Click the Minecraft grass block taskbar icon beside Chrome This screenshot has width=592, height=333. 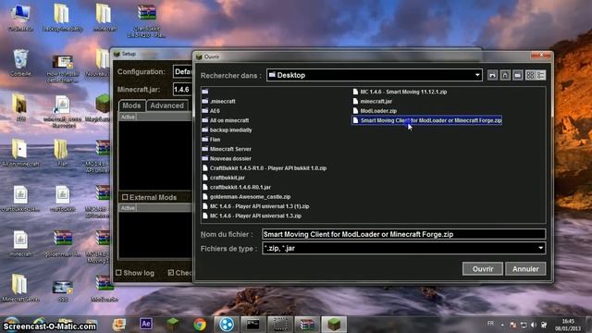click(173, 324)
